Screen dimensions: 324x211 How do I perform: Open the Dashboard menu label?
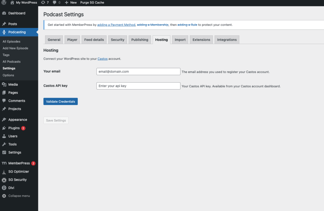[17, 13]
